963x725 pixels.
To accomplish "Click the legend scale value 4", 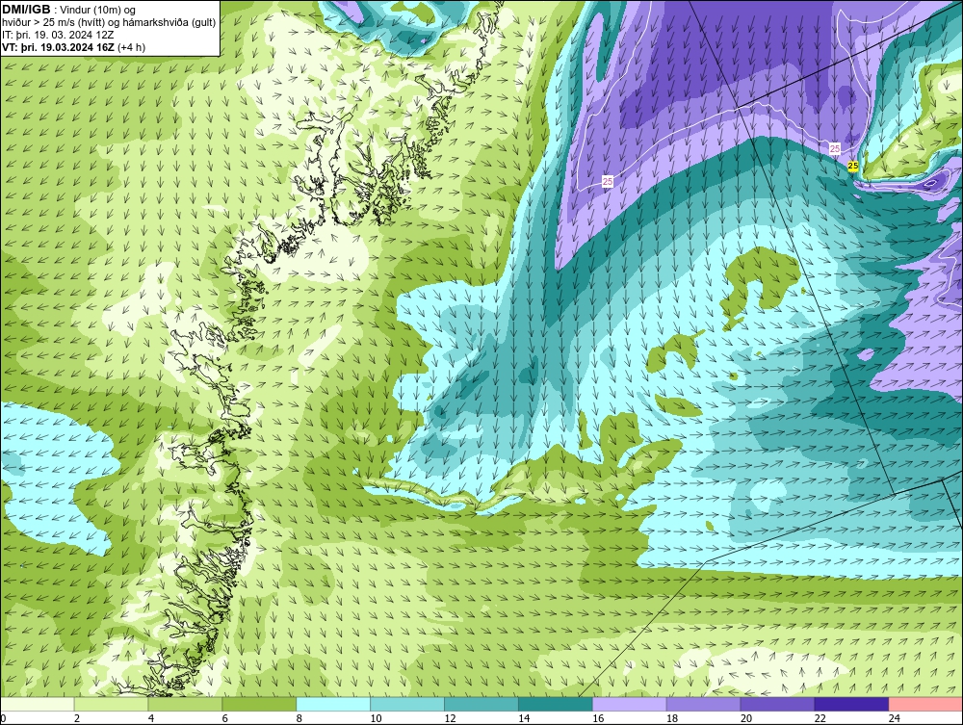I will point(151,718).
